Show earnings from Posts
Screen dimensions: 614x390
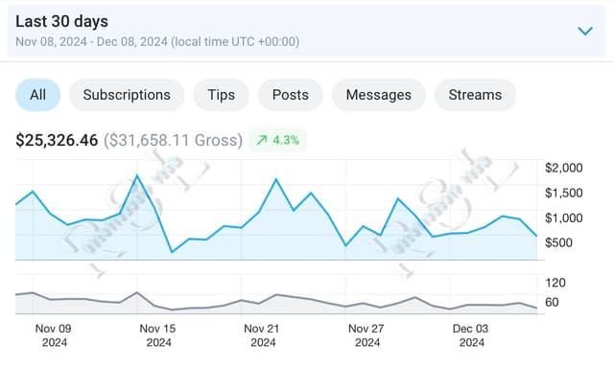click(x=291, y=95)
